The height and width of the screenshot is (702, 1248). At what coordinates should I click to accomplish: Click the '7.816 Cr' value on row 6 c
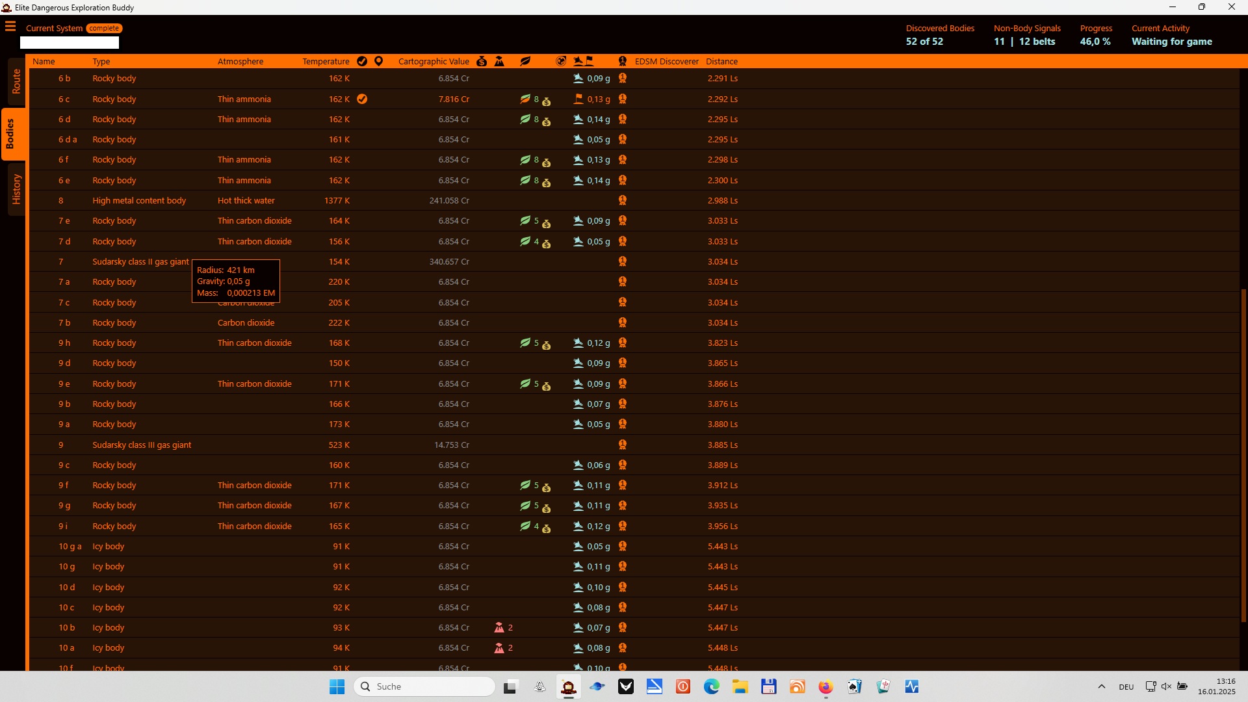(x=454, y=99)
